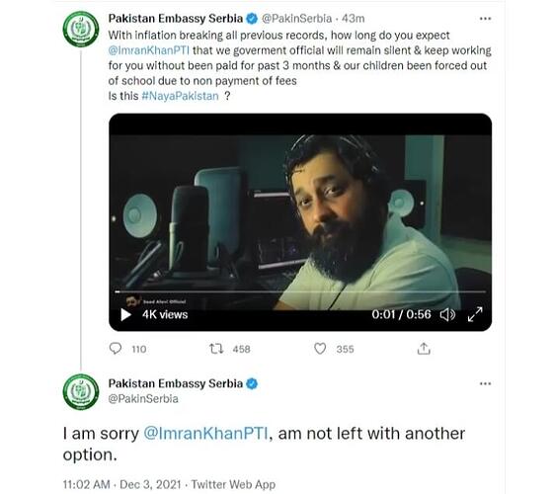Share the first tweet
This screenshot has height=494, width=555.
(424, 349)
